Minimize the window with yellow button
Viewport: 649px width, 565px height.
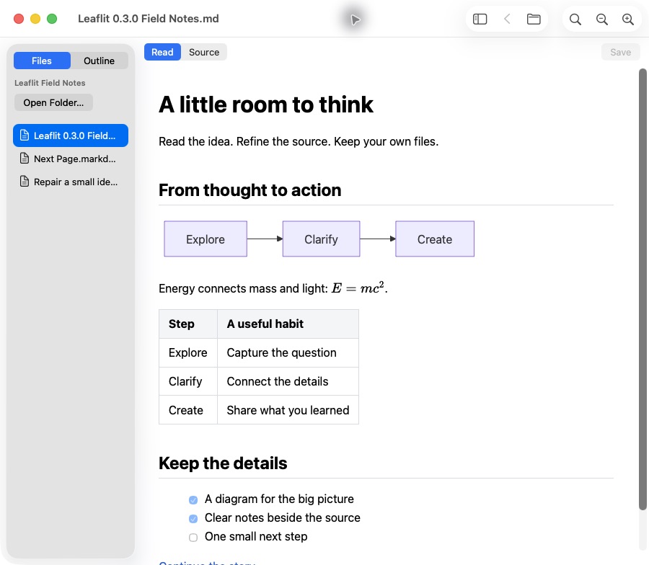tap(35, 19)
